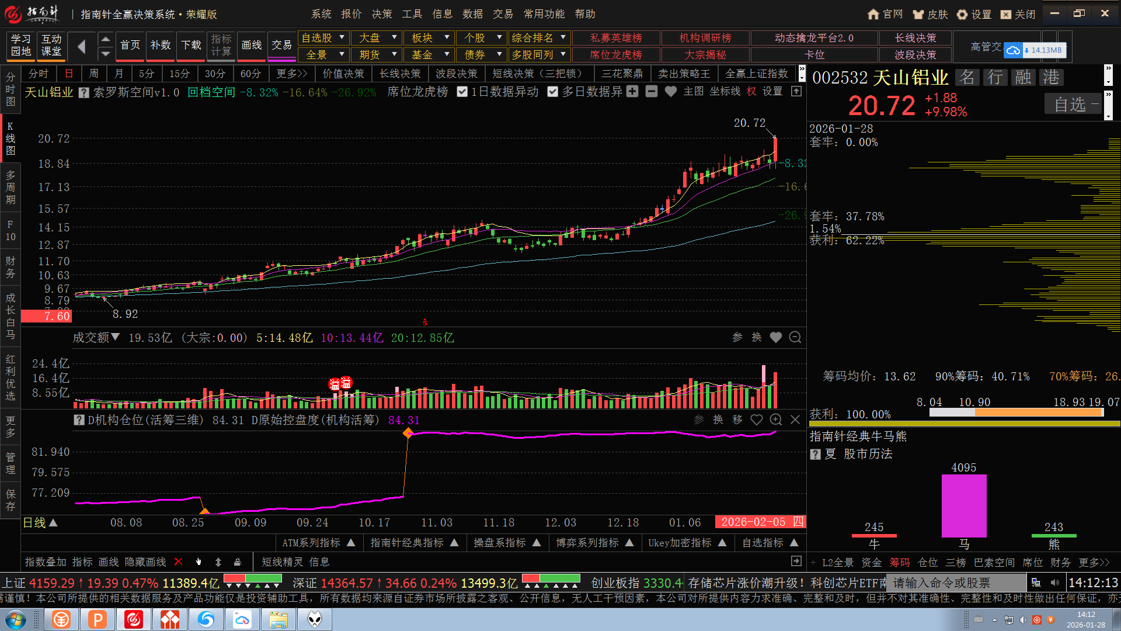Open the 期货 dropdown
This screenshot has height=631, width=1121.
click(x=376, y=55)
